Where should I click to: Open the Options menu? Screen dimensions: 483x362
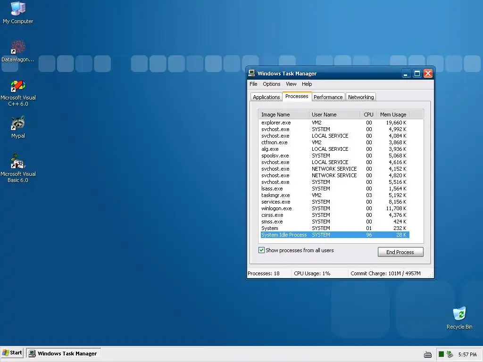271,84
